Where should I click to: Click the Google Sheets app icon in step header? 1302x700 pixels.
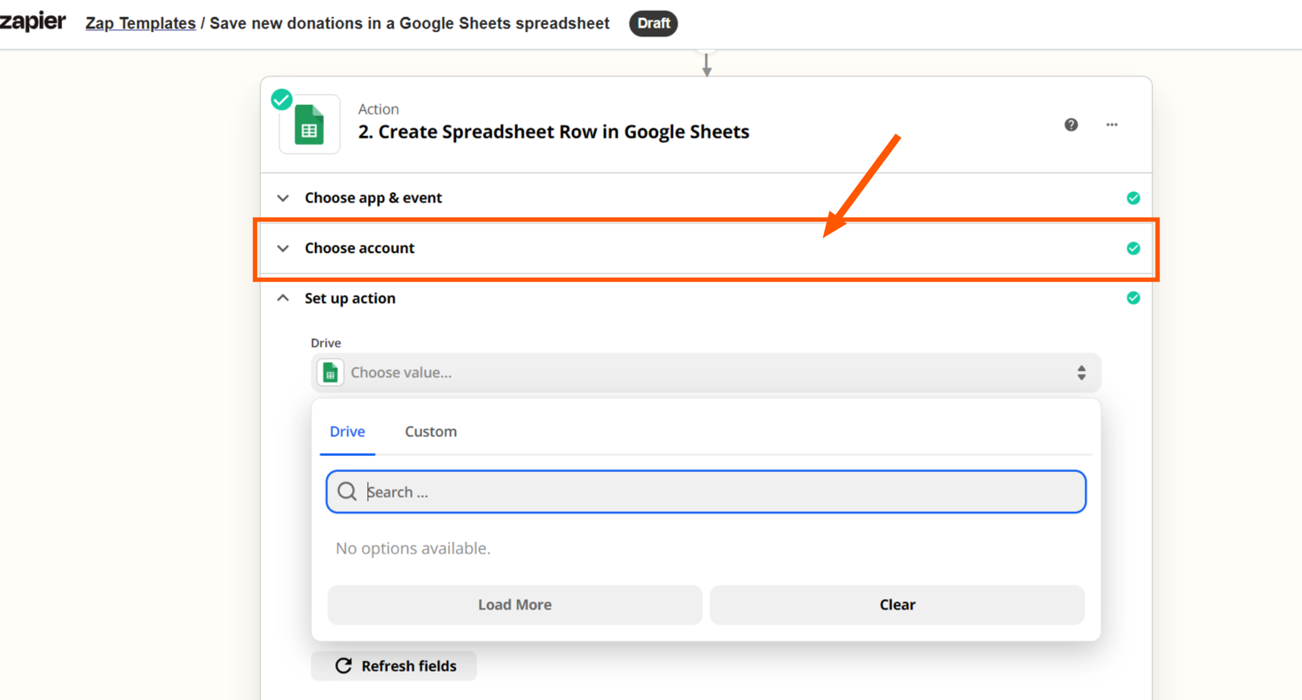tap(310, 124)
